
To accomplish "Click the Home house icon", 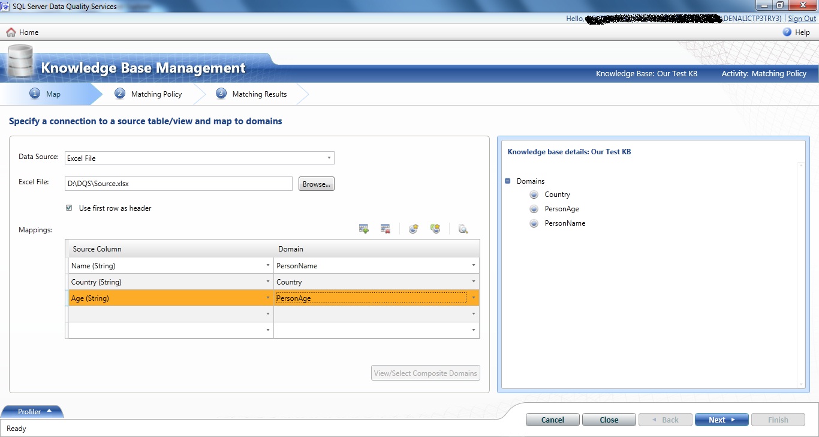I will pos(11,32).
